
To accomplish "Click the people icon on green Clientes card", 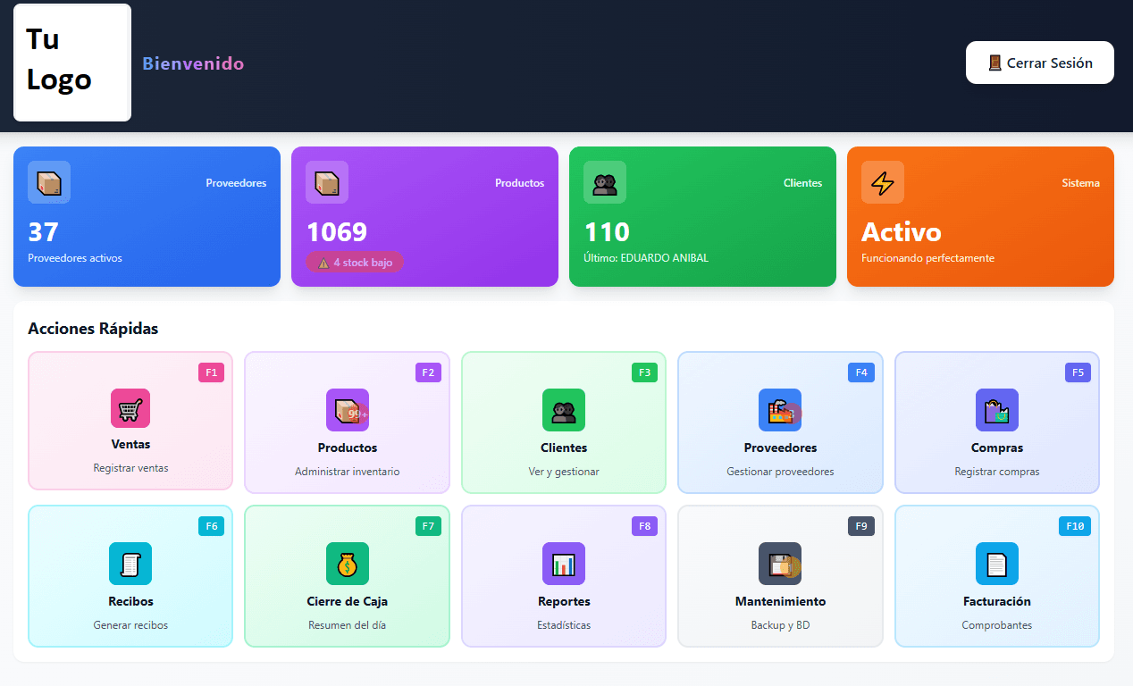I will (x=605, y=182).
